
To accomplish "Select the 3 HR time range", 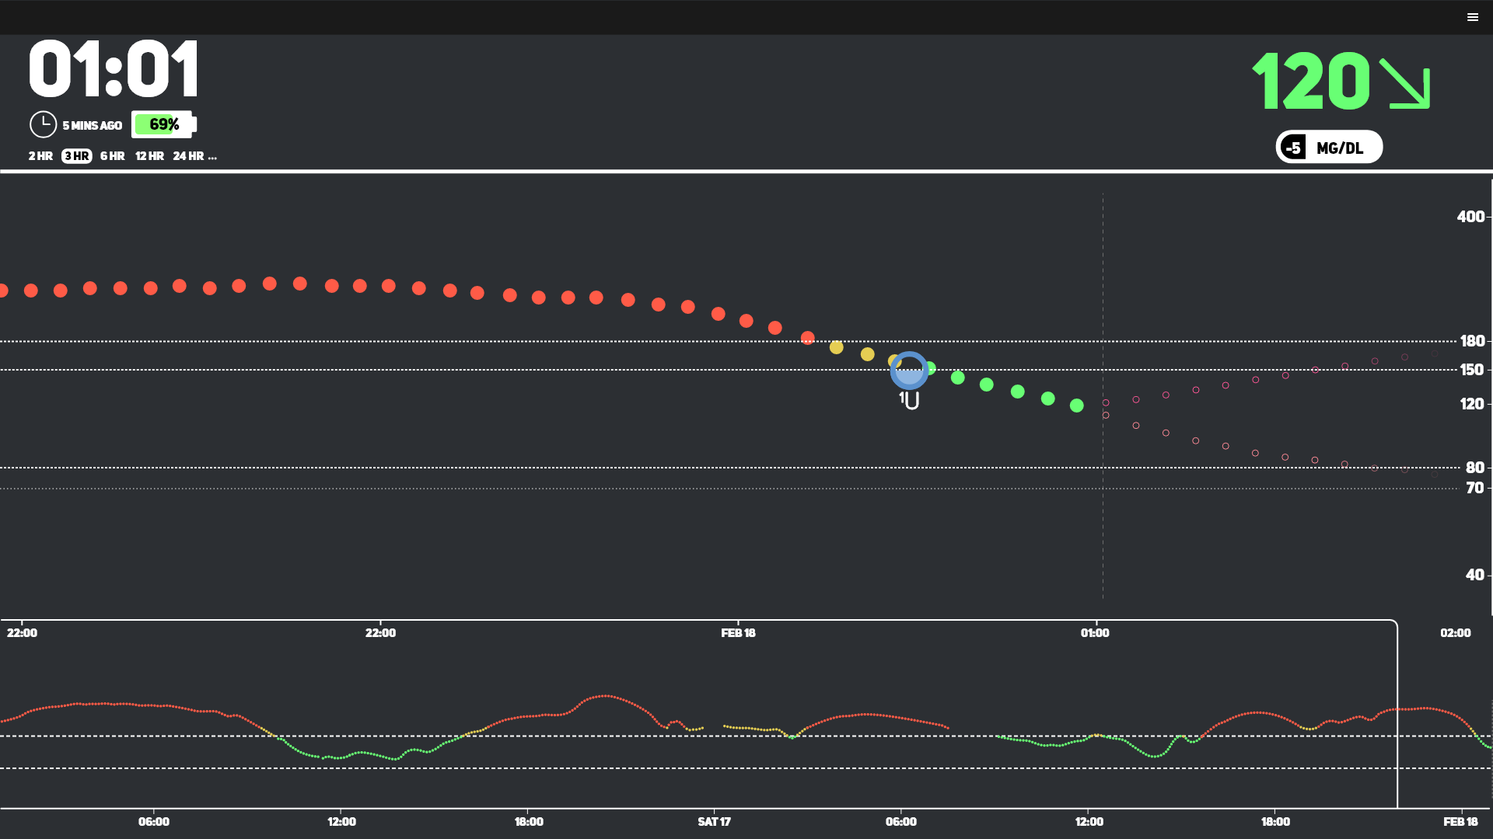I will (x=77, y=156).
